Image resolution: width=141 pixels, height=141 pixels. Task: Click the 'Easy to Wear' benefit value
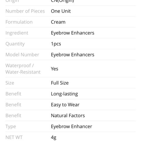[x=65, y=105]
